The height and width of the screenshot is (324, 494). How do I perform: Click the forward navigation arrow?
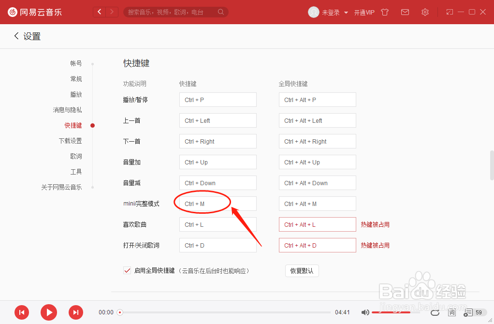point(112,12)
